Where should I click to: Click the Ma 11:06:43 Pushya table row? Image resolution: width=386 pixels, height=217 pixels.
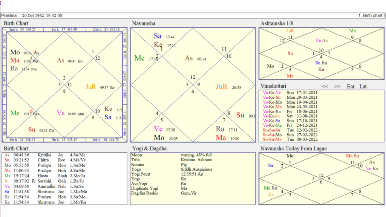point(45,171)
